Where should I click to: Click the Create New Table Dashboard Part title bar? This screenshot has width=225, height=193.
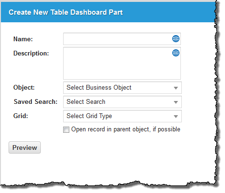pos(108,12)
